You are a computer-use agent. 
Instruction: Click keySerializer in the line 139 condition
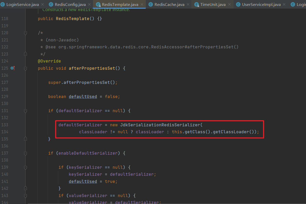(85, 167)
